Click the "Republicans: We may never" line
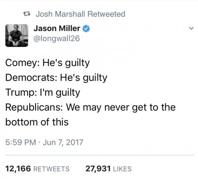The image size is (198, 179). (91, 107)
